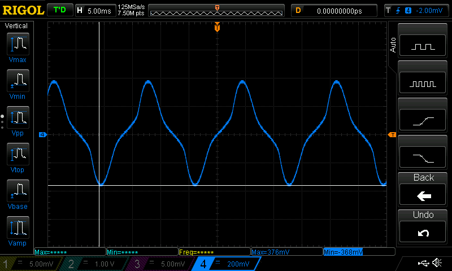Toggle channel 1 at 5.00mV
452x271 pixels.
click(x=32, y=264)
